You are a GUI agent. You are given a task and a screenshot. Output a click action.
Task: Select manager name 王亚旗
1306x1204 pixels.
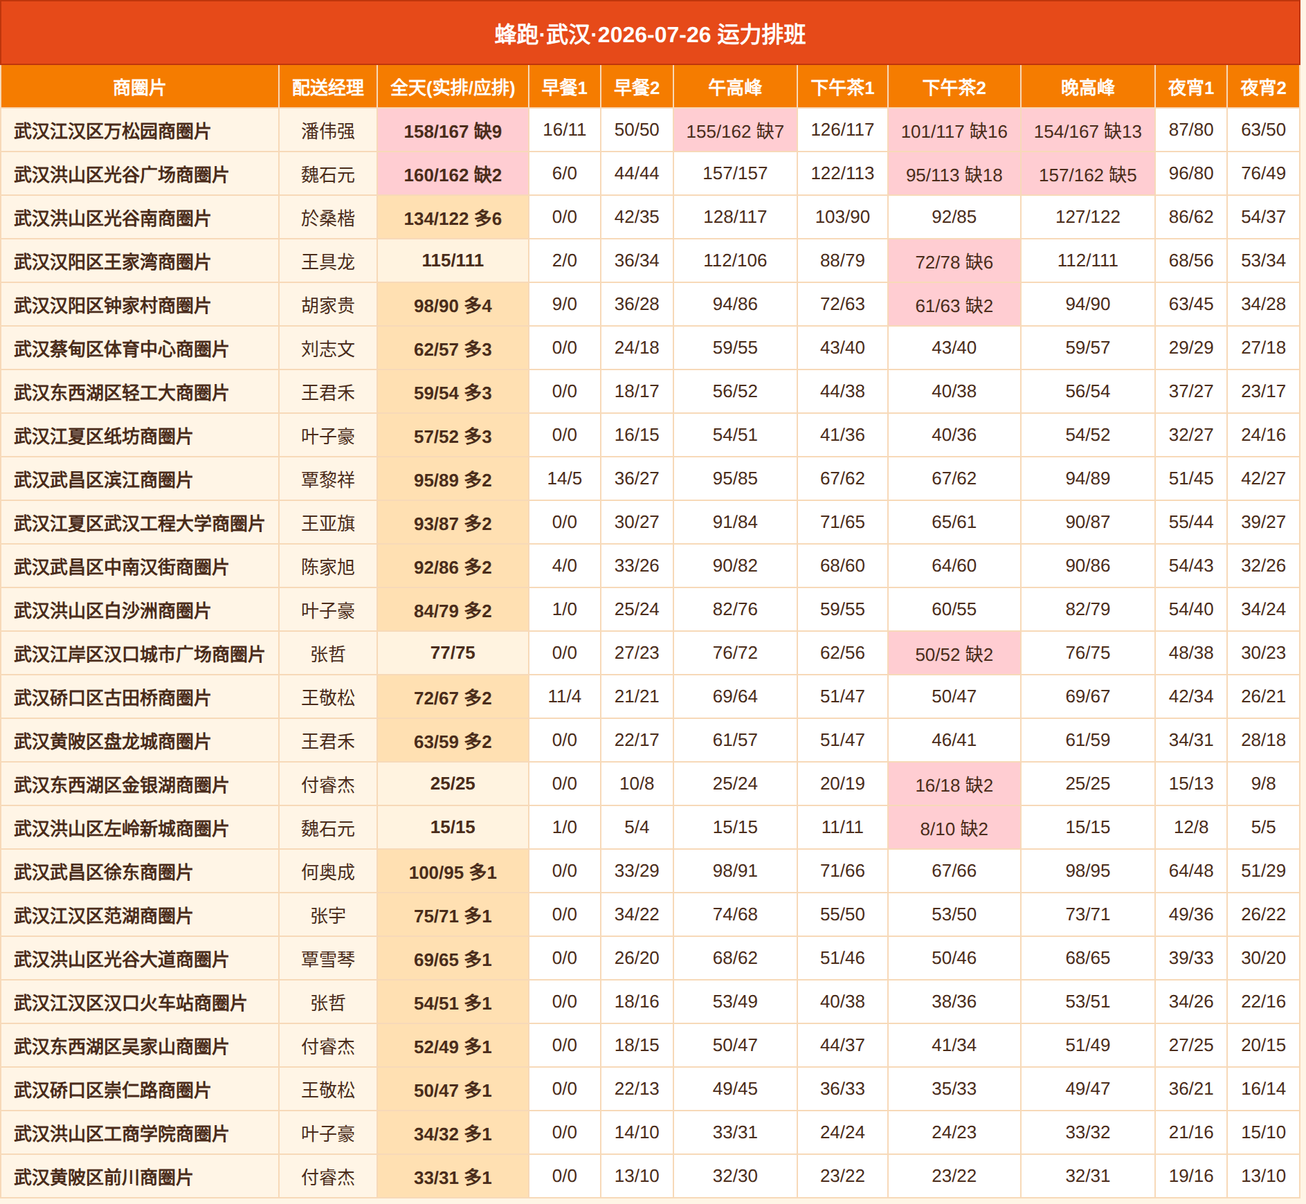[328, 523]
